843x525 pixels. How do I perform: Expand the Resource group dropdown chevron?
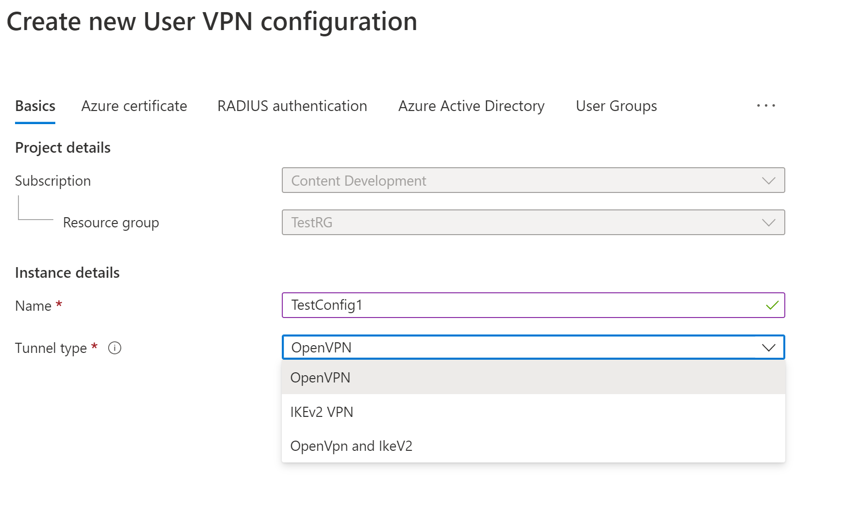(x=768, y=223)
